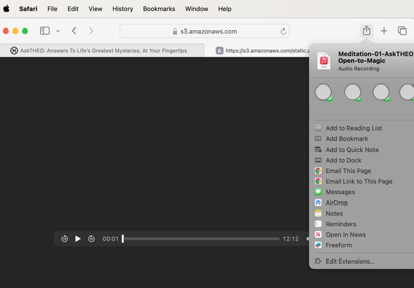Screen dimensions: 414x288
Task: Open a new tab with plus icon
Action: (x=384, y=31)
